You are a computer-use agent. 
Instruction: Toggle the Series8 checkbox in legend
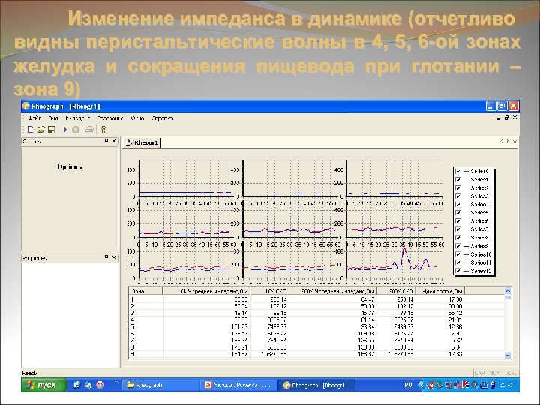(x=458, y=237)
